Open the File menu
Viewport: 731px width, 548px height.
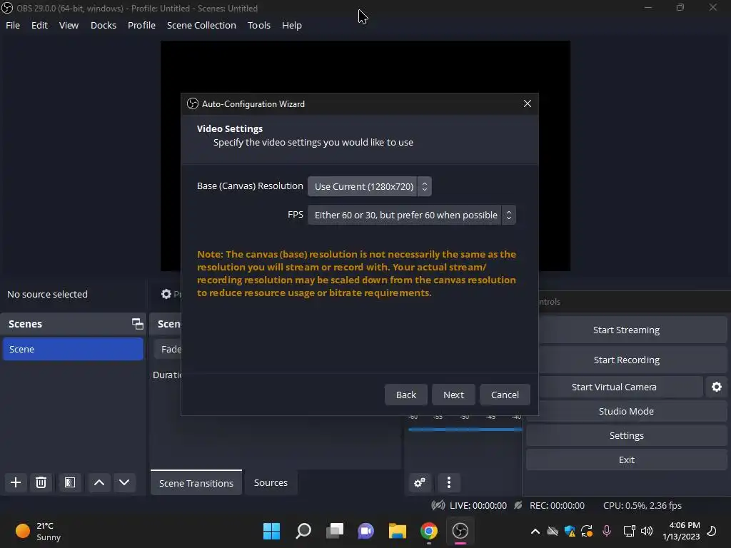point(13,25)
